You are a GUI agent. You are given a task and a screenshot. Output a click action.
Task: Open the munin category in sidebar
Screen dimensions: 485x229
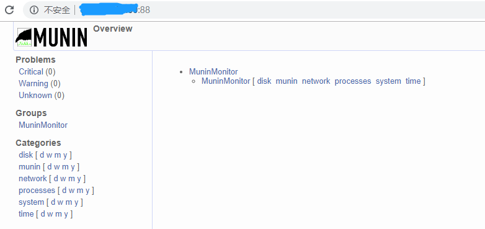pyautogui.click(x=29, y=167)
